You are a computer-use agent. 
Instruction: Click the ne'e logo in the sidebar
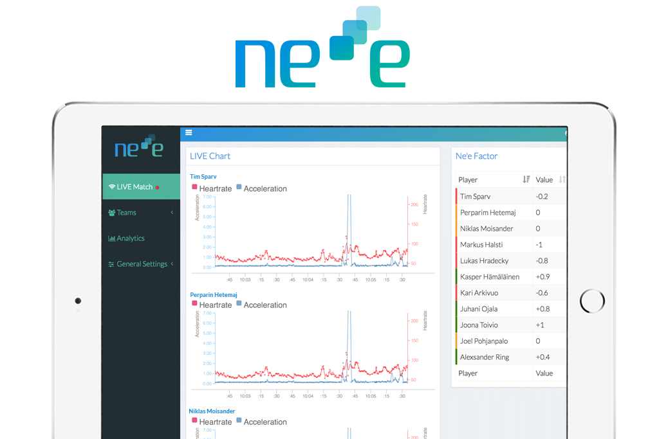coord(139,146)
